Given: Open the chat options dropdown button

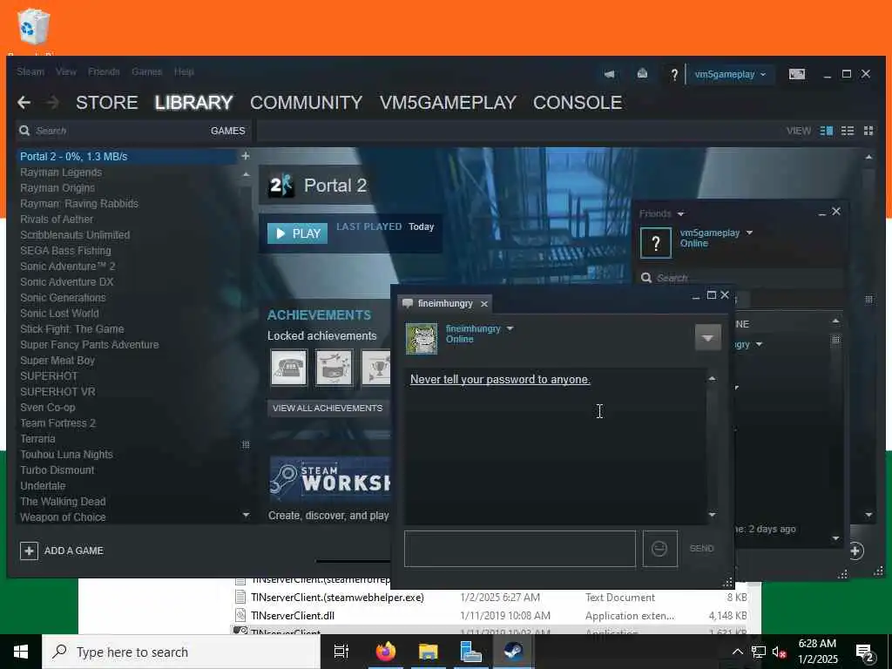Looking at the screenshot, I should click(707, 337).
